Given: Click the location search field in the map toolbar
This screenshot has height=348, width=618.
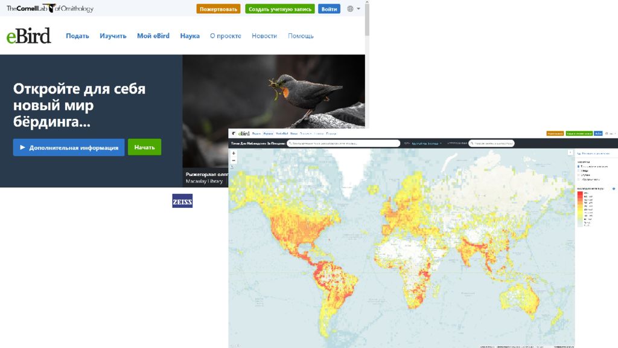Looking at the screenshot, I should (x=491, y=143).
